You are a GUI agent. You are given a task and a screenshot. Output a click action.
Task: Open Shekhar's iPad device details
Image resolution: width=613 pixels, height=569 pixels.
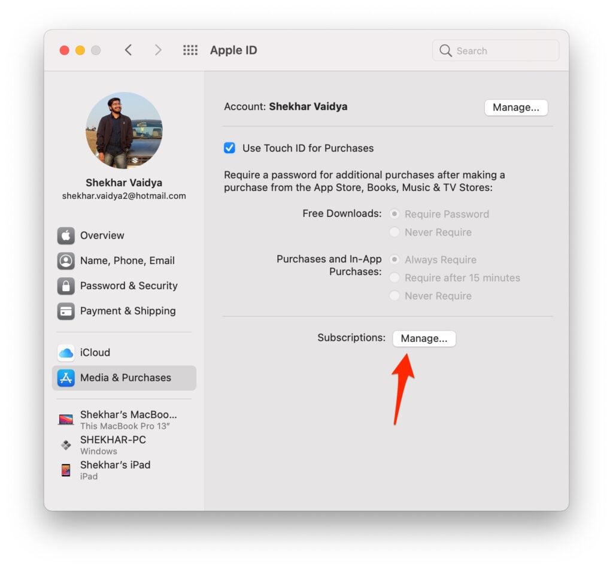(x=124, y=470)
